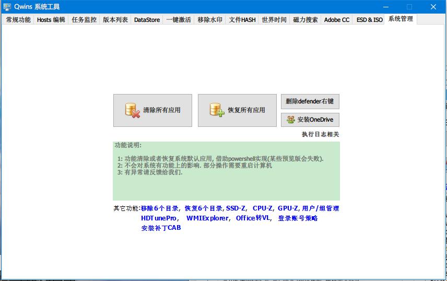Launch the GPU-Z link
The height and width of the screenshot is (281, 447).
[x=288, y=208]
